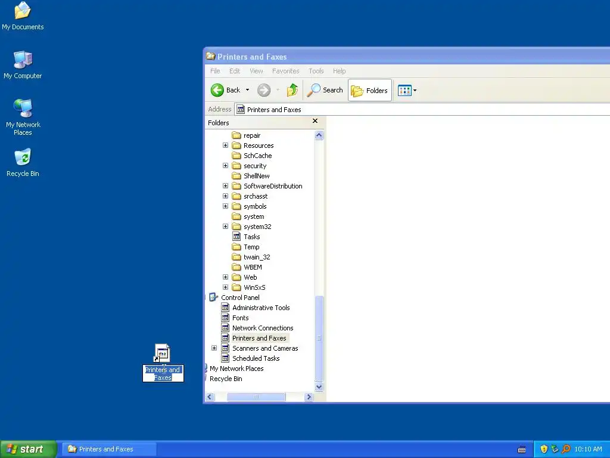Screen dimensions: 610x458
Task: Select the system folder icon
Action: (236, 216)
